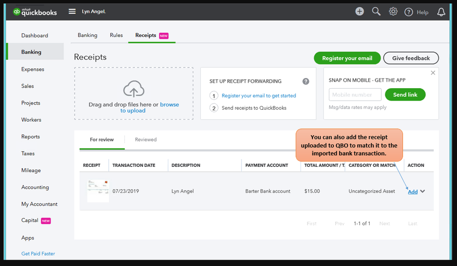Click the Description column header
The width and height of the screenshot is (457, 266).
coord(186,165)
